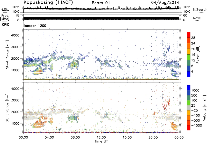Click the 'Kapuskasing (fitACF)' title text
The width and height of the screenshot is (207, 143).
click(x=48, y=2)
